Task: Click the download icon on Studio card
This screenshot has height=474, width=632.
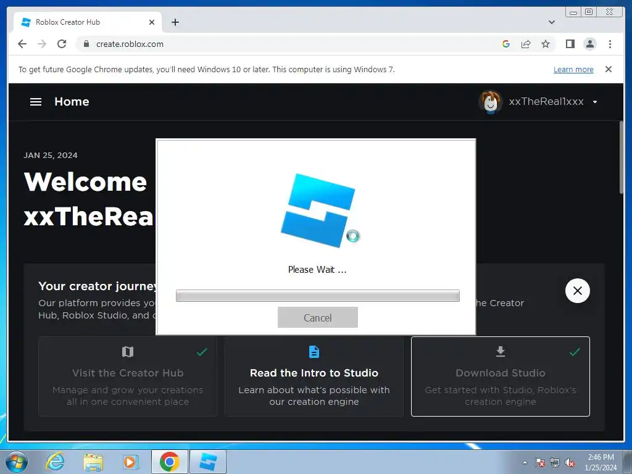Action: (x=500, y=351)
